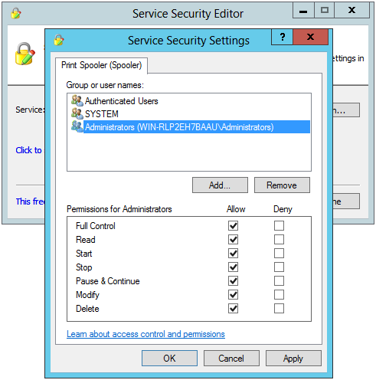Click the Add... button
This screenshot has height=380, width=376.
pos(220,185)
